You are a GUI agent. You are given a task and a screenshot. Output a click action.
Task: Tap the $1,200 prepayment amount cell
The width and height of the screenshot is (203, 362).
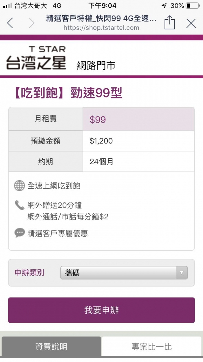click(138, 141)
